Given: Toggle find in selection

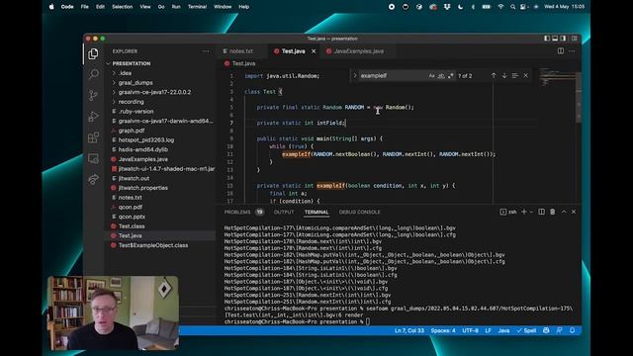Looking at the screenshot, I should click(514, 75).
